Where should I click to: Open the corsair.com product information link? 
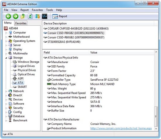pyautogui.click(x=121, y=128)
